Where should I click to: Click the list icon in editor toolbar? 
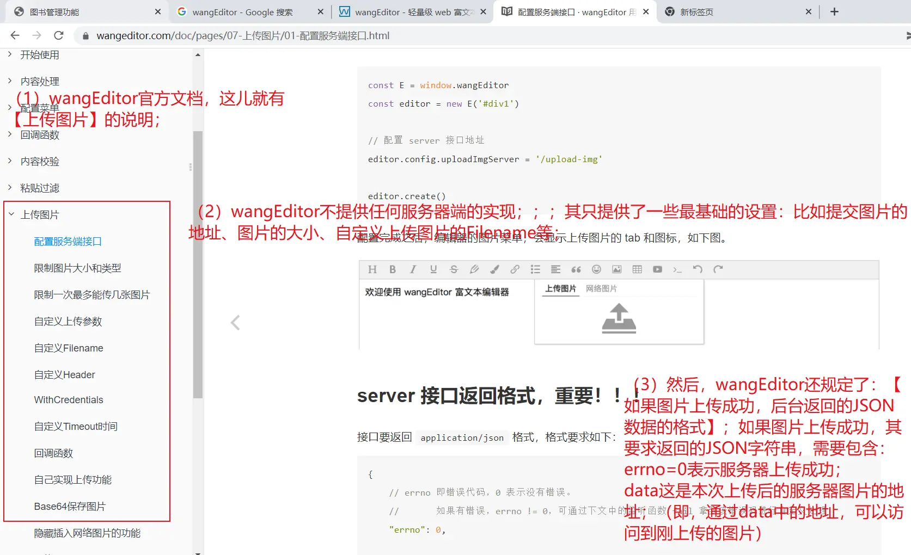535,269
